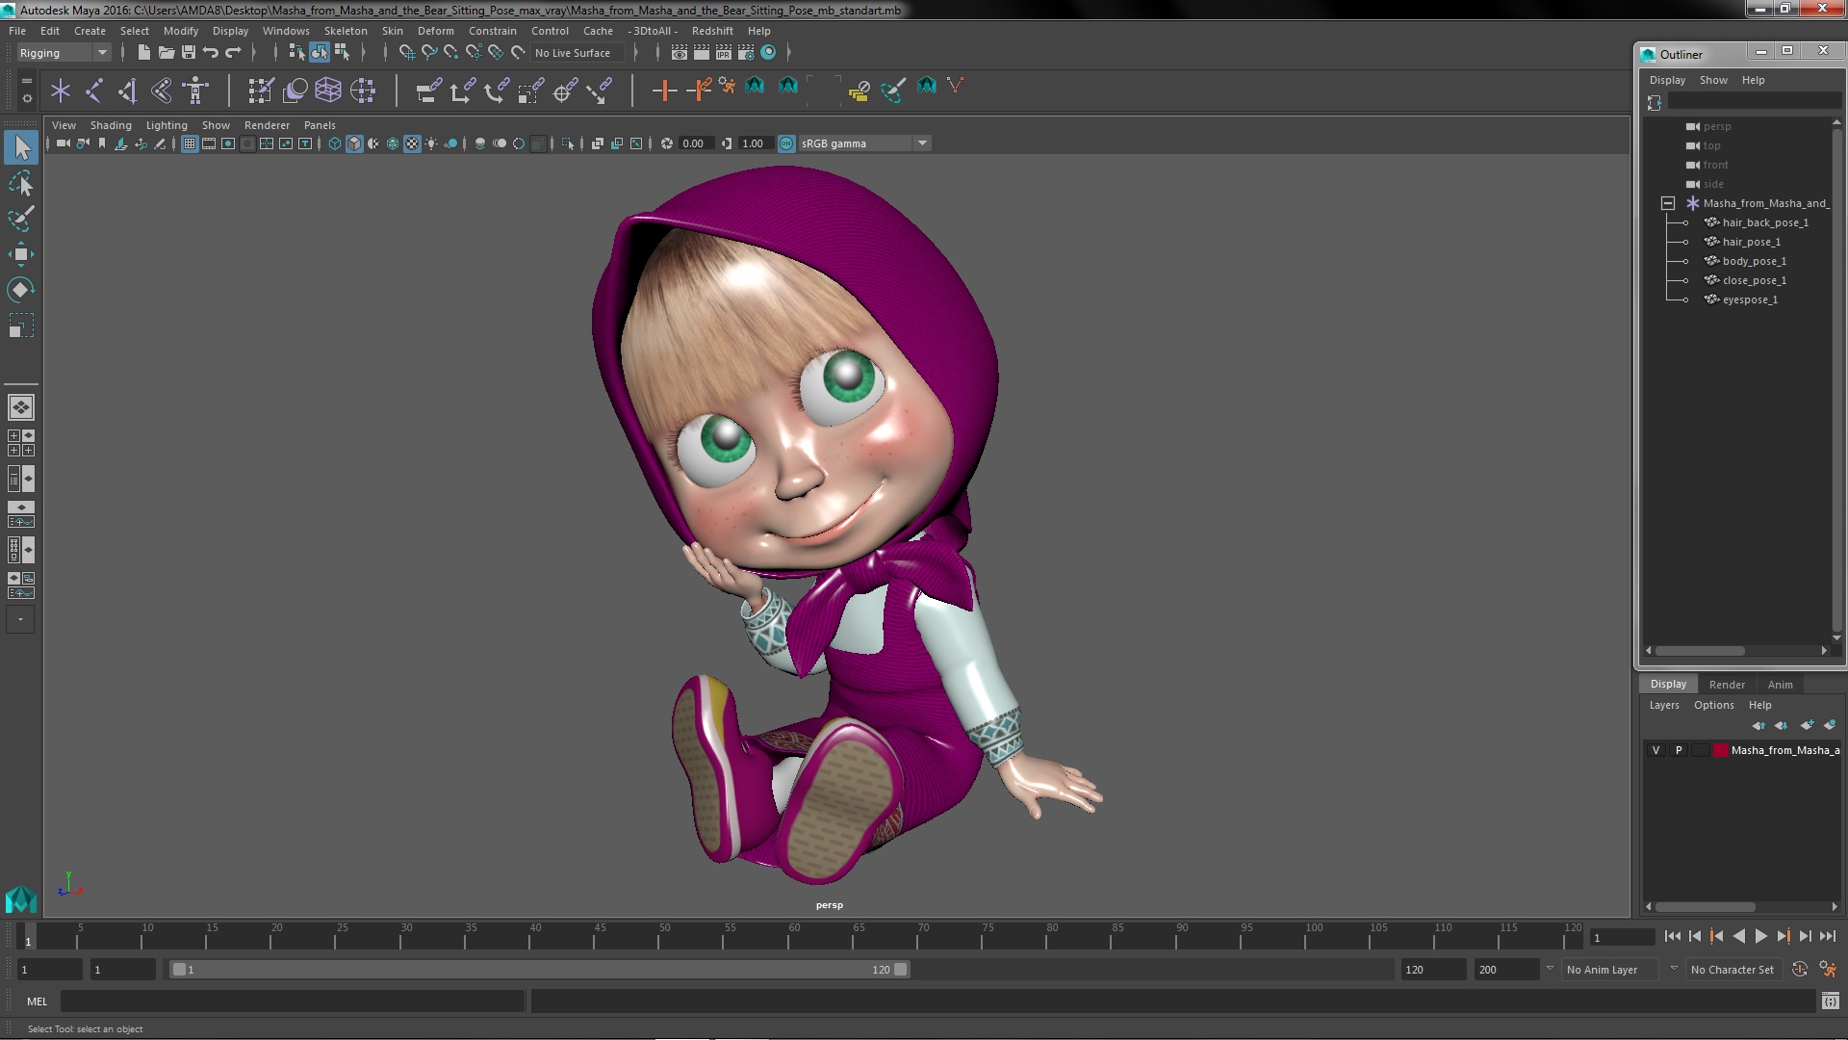1848x1040 pixels.
Task: Pick the Paint Selection tool
Action: tap(20, 219)
